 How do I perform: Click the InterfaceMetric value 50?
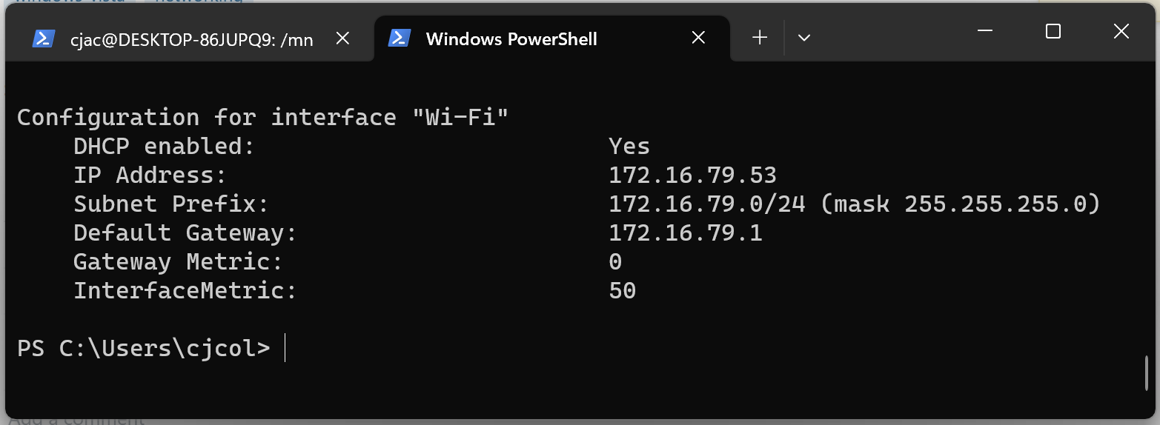tap(622, 291)
